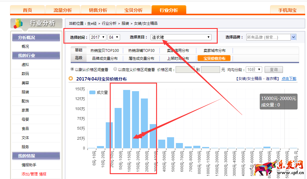Open the 手机淘宝 tab
Screen dimensions: 307x179
click(x=287, y=10)
